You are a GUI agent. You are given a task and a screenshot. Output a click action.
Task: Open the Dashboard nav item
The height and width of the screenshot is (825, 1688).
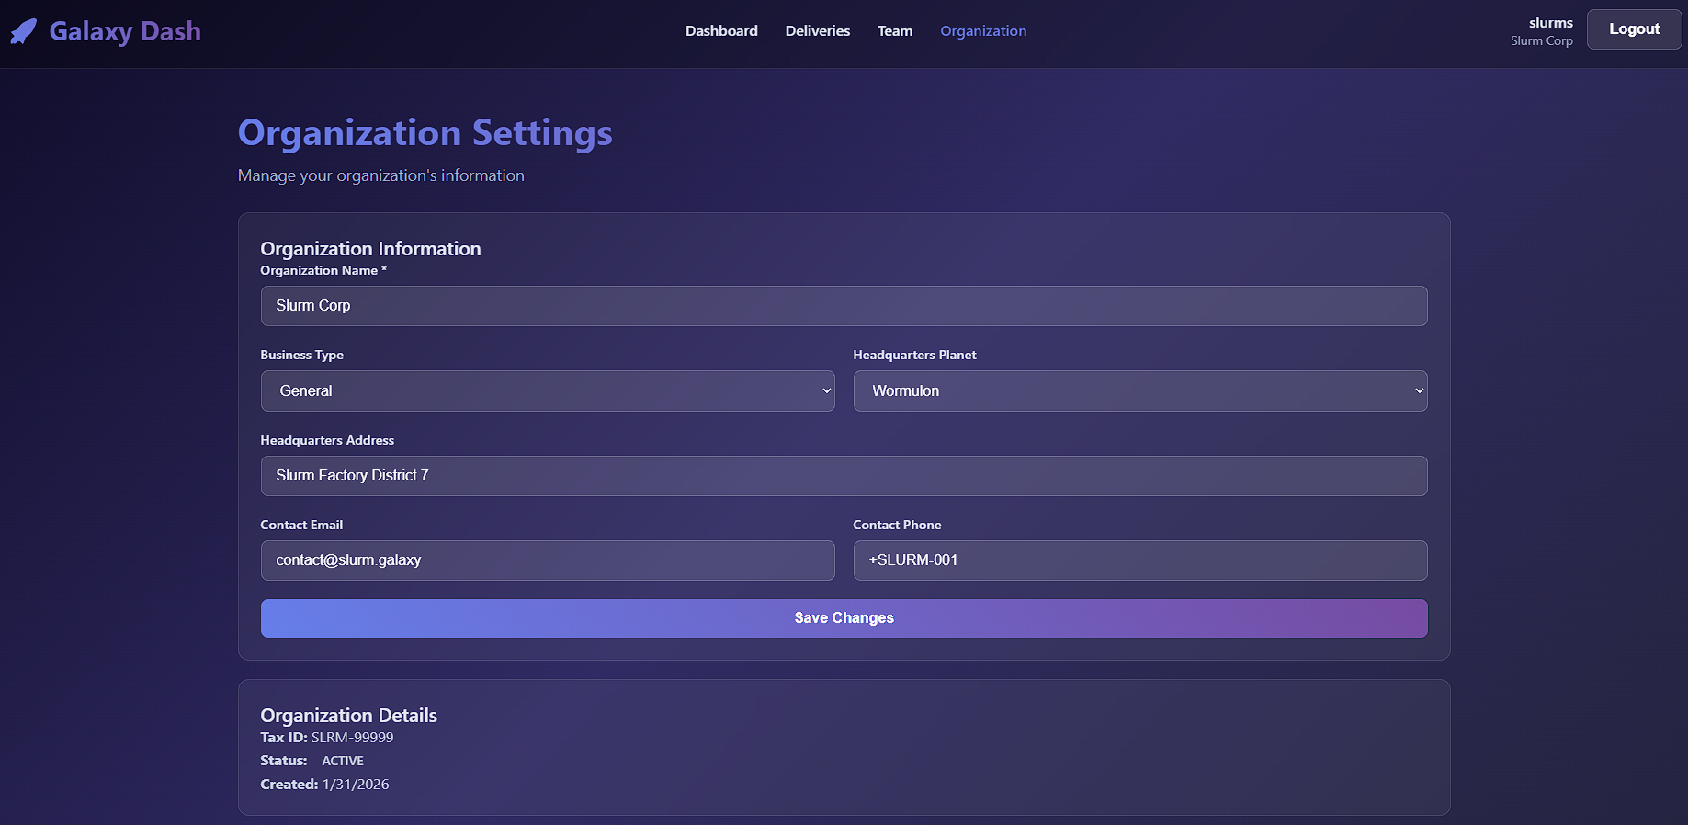click(x=721, y=31)
